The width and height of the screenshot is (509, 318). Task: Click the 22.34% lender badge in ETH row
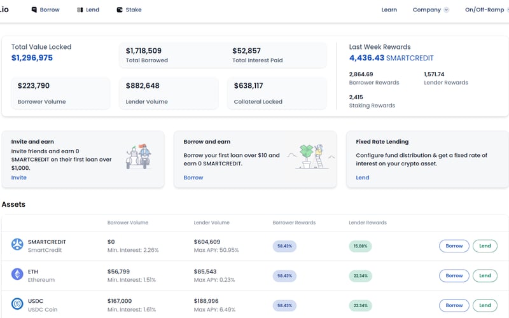coord(360,276)
